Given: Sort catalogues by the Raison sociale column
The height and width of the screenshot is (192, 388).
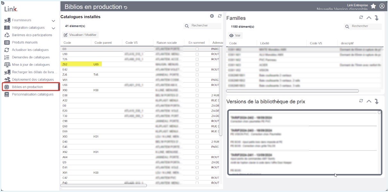Looking at the screenshot, I should pos(167,43).
